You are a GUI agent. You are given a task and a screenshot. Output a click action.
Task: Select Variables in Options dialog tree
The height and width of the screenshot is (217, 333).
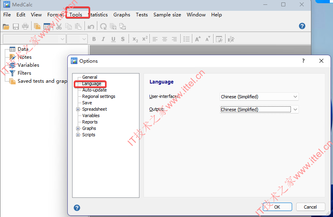[91, 115]
